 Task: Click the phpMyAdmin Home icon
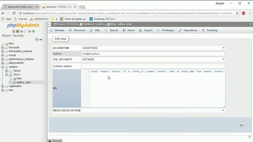(x=13, y=31)
